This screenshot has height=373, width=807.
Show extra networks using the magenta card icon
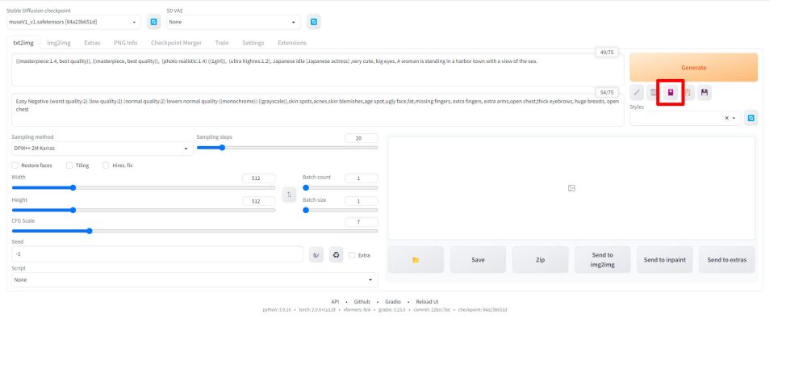point(670,93)
